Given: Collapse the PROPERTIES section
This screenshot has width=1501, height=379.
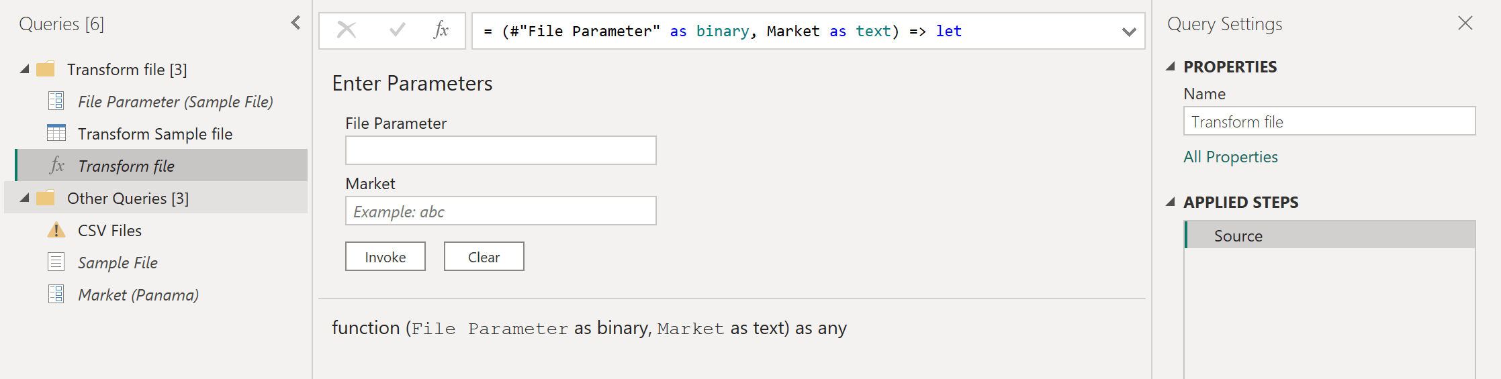Looking at the screenshot, I should [x=1171, y=66].
